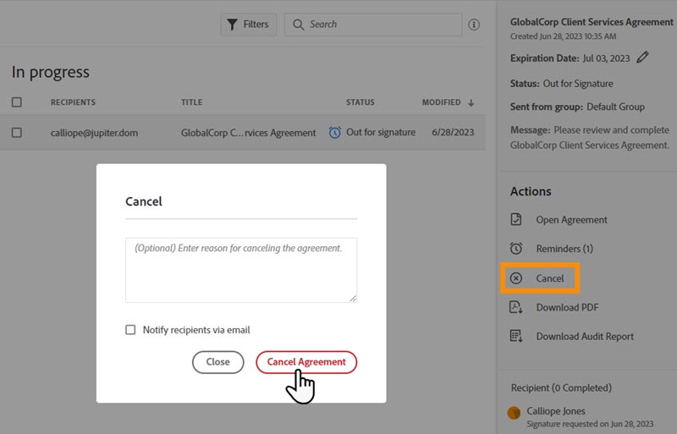The width and height of the screenshot is (677, 434).
Task: Click the cancel reason text area
Action: click(241, 270)
